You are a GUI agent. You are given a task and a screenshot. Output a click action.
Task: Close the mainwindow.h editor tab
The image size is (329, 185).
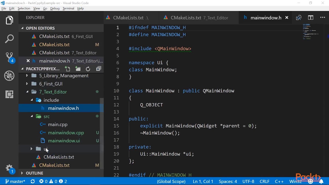(x=287, y=18)
